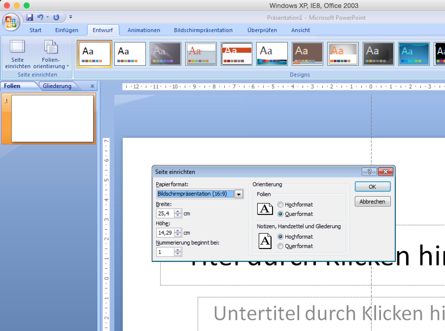This screenshot has width=445, height=331.
Task: Choose Querformat for Notizen, Handzettel und Gliederung
Action: [x=280, y=246]
